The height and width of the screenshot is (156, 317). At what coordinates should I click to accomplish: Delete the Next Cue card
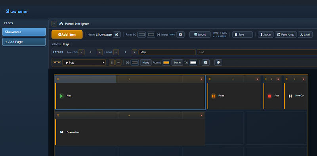pos(304,79)
